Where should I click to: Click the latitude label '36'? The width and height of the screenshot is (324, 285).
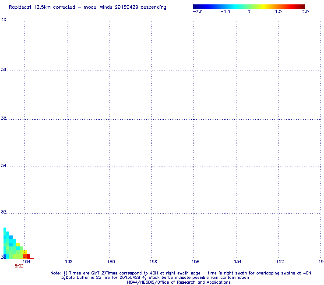tap(4, 118)
